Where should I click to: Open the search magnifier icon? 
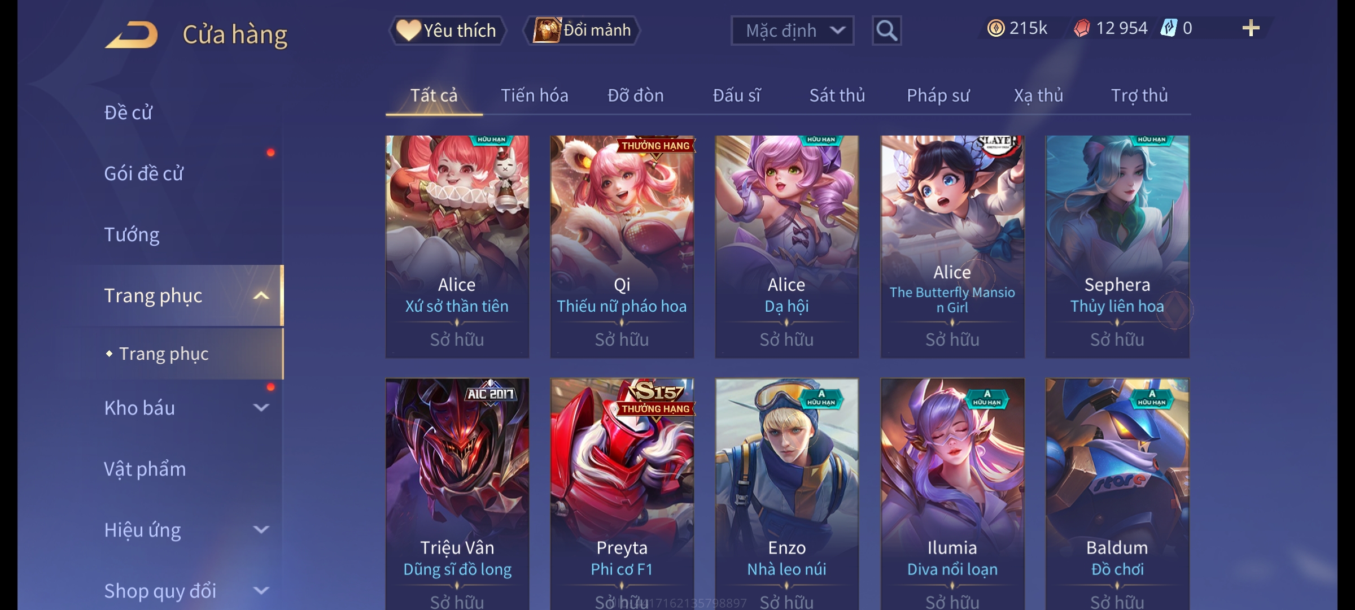(886, 30)
